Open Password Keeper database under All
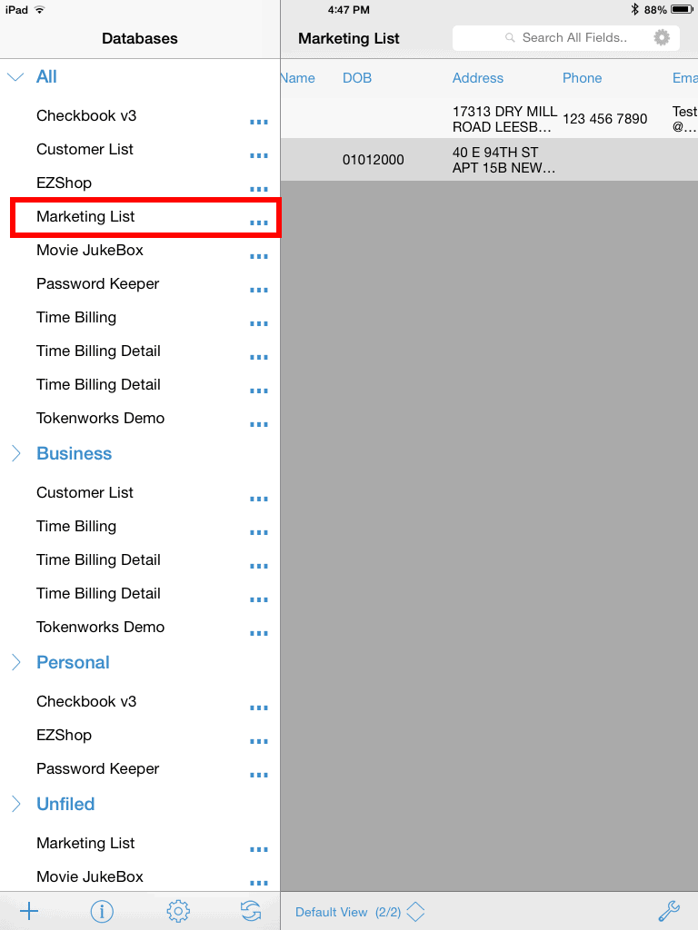The width and height of the screenshot is (698, 930). pyautogui.click(x=97, y=283)
